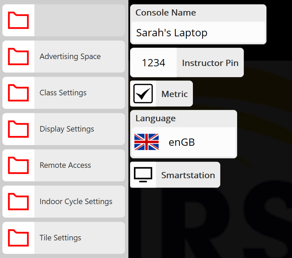Click the British flag language icon
Image resolution: width=292 pixels, height=258 pixels.
point(146,142)
